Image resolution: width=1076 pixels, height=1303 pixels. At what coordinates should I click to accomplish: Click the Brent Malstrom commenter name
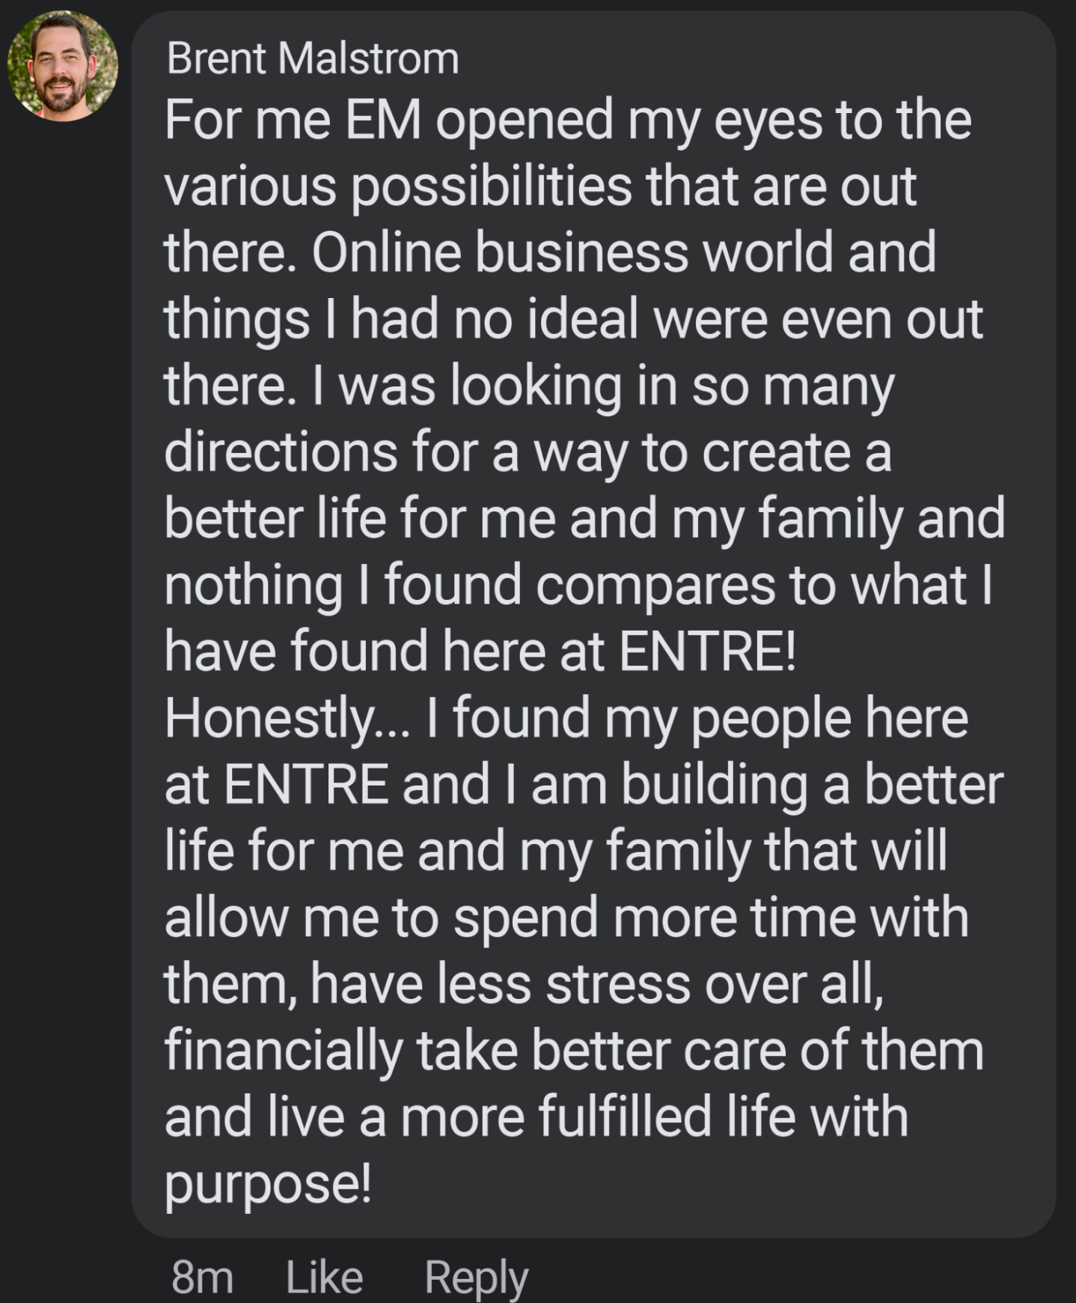[x=313, y=58]
